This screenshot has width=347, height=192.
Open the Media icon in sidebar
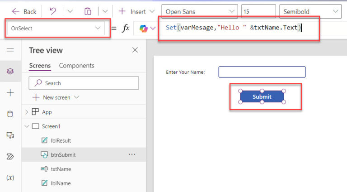pyautogui.click(x=10, y=135)
